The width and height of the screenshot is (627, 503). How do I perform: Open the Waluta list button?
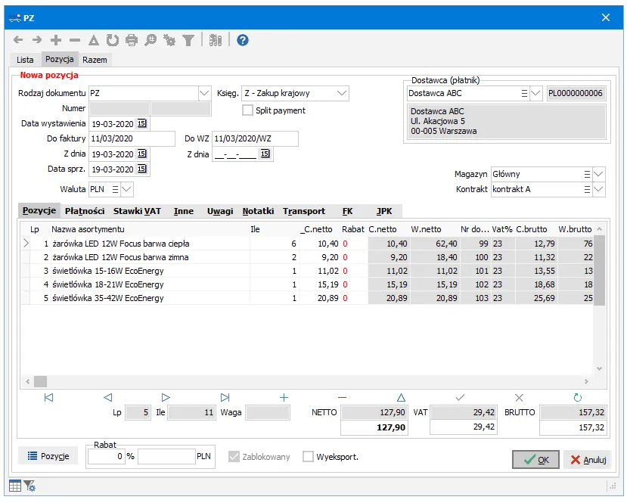pyautogui.click(x=115, y=189)
